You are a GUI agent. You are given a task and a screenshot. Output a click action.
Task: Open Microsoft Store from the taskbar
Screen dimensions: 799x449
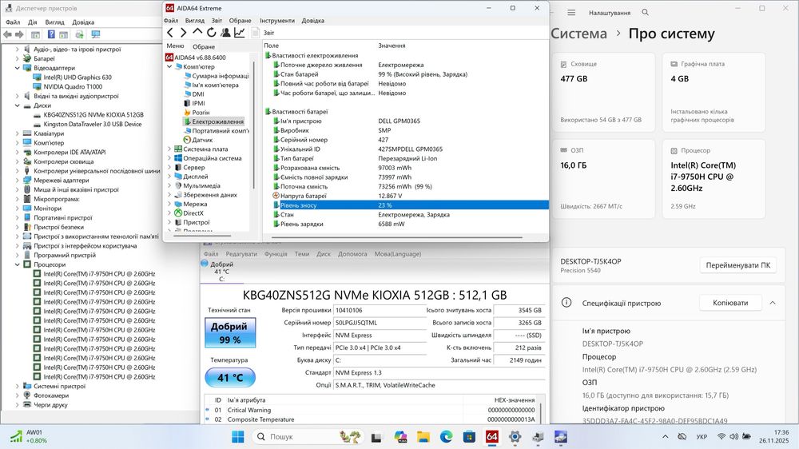[x=469, y=437]
